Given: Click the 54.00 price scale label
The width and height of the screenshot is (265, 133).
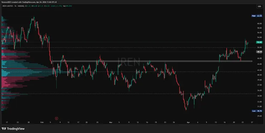Looking at the screenshot, I should coord(259,37).
